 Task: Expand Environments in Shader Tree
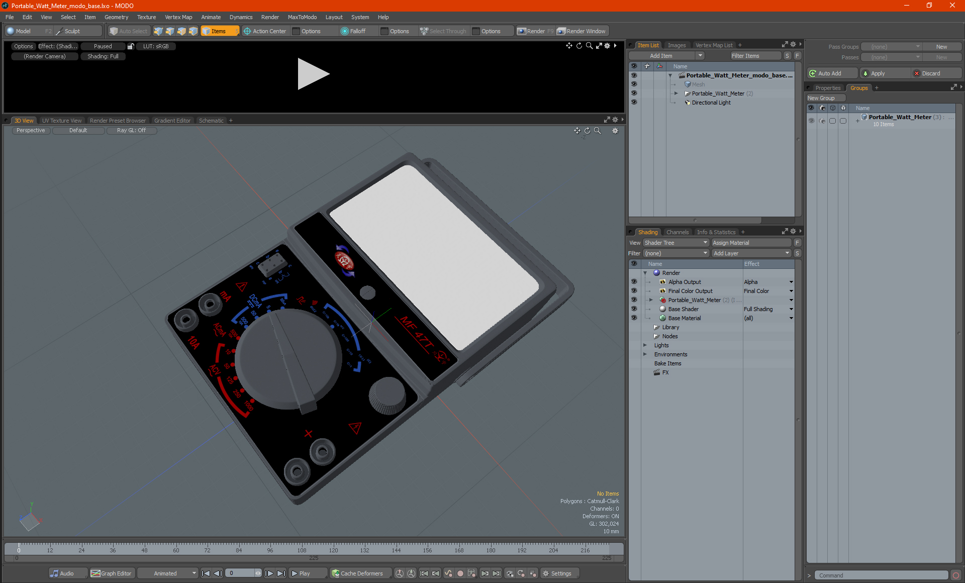tap(645, 354)
